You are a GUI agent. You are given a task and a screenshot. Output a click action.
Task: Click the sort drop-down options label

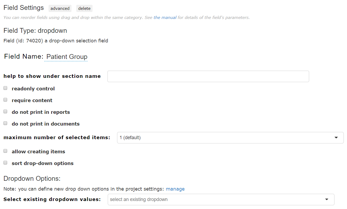coord(43,163)
